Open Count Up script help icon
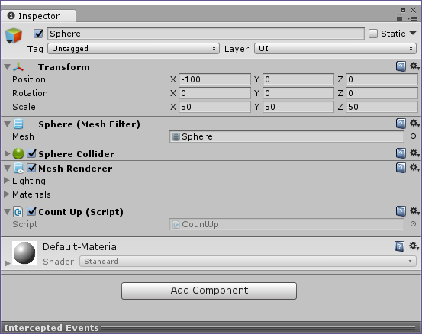Image resolution: width=422 pixels, height=334 pixels. click(x=401, y=211)
